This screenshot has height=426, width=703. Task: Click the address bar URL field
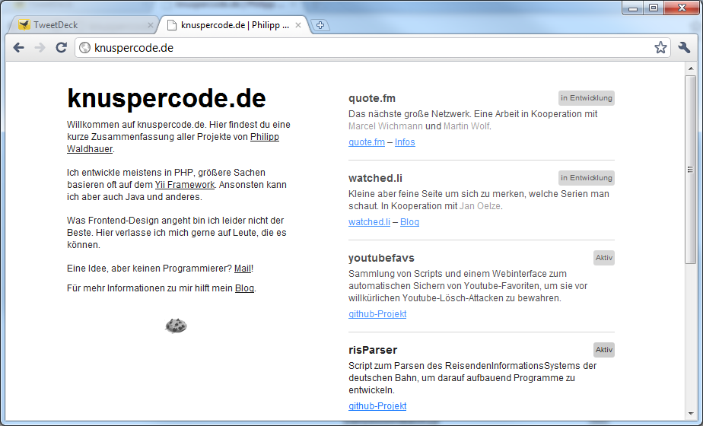(365, 48)
